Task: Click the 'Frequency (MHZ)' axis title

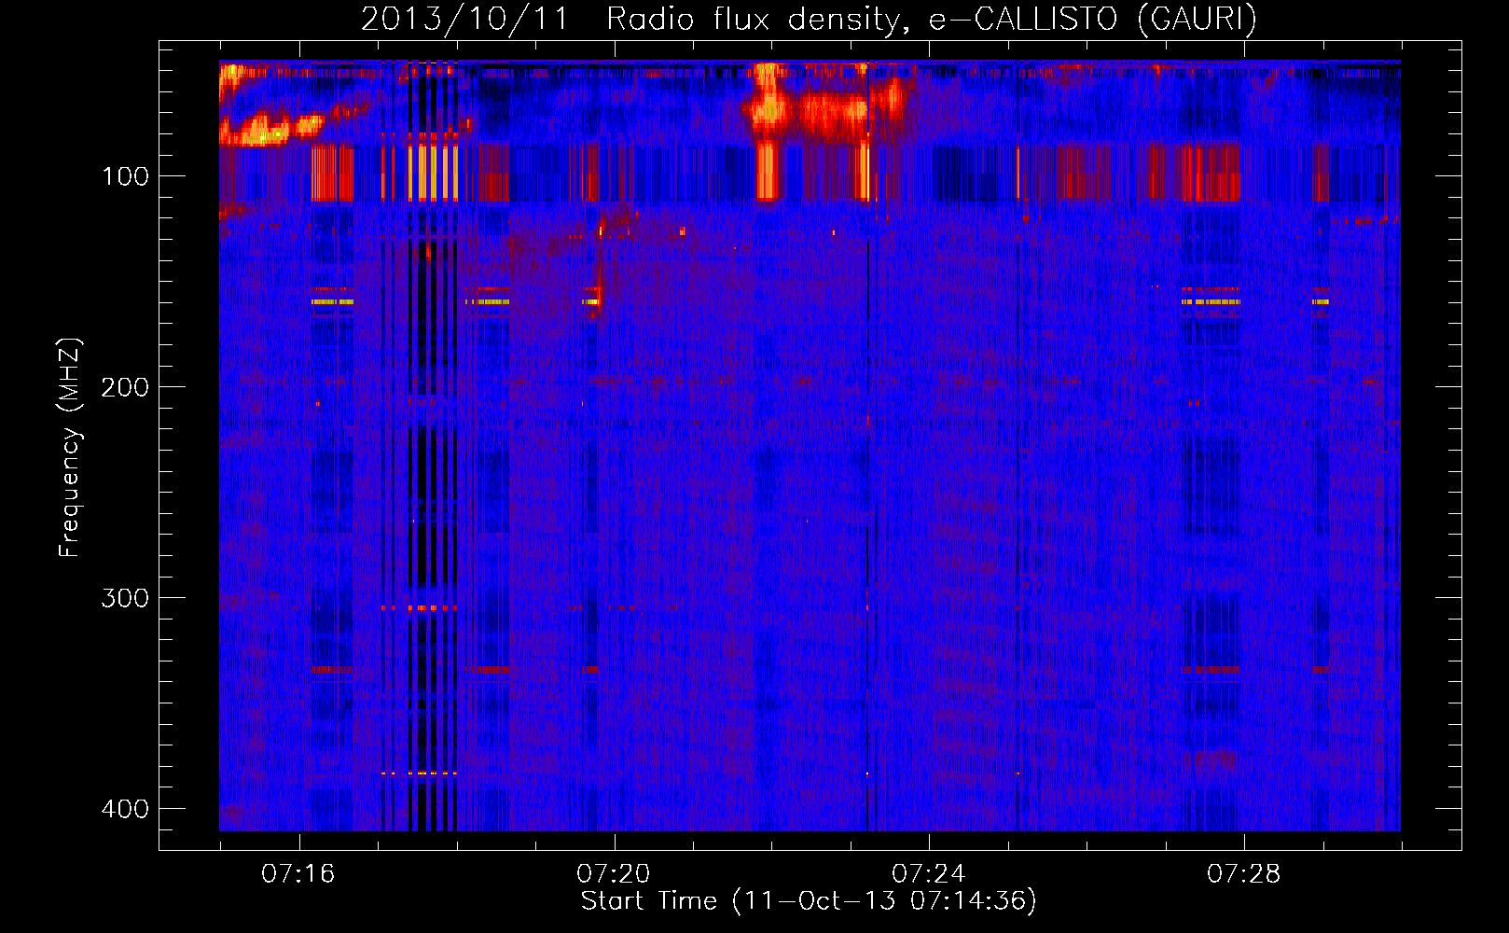Action: (70, 447)
